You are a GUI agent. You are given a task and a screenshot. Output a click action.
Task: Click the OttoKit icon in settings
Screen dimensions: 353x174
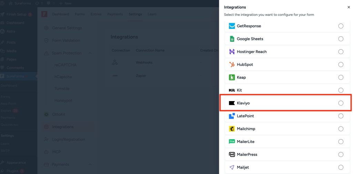point(47,114)
